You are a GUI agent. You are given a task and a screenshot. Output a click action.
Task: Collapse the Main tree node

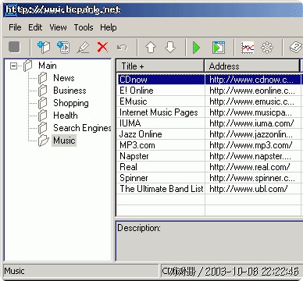pyautogui.click(x=13, y=66)
